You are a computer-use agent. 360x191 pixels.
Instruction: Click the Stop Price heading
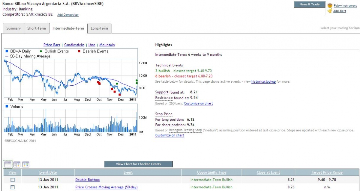pos(164,114)
